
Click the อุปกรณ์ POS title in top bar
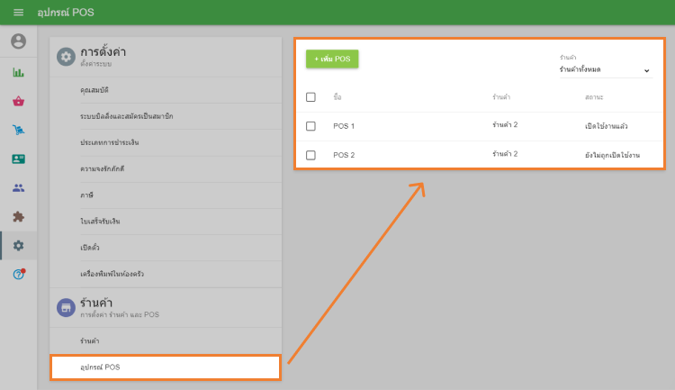coord(66,13)
